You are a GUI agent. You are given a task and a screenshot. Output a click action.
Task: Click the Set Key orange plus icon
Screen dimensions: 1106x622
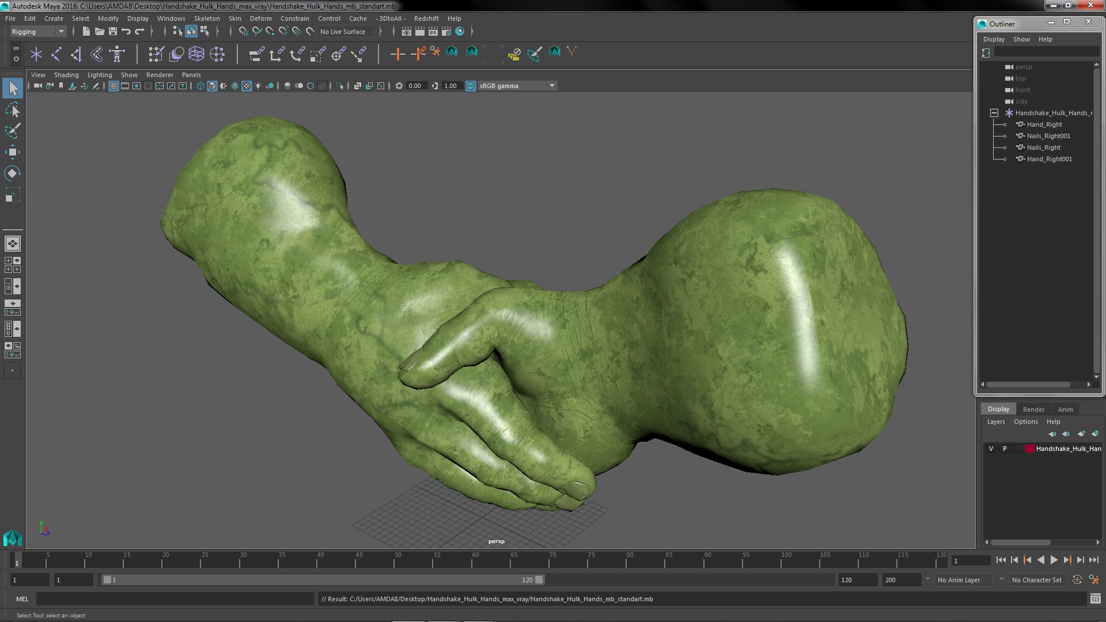pos(397,54)
